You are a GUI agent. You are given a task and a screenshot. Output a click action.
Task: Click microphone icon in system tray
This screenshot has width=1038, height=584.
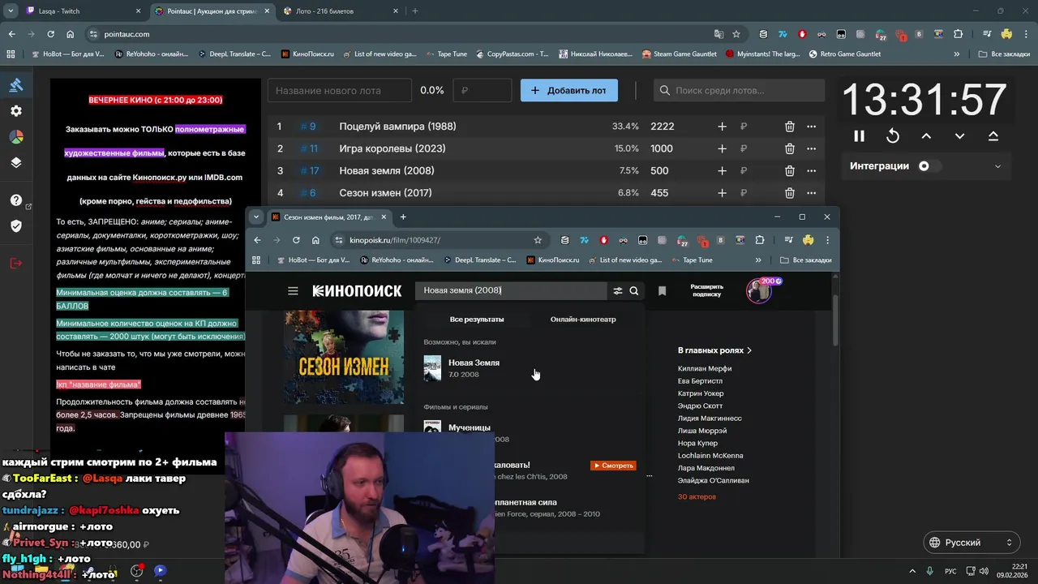pyautogui.click(x=930, y=571)
